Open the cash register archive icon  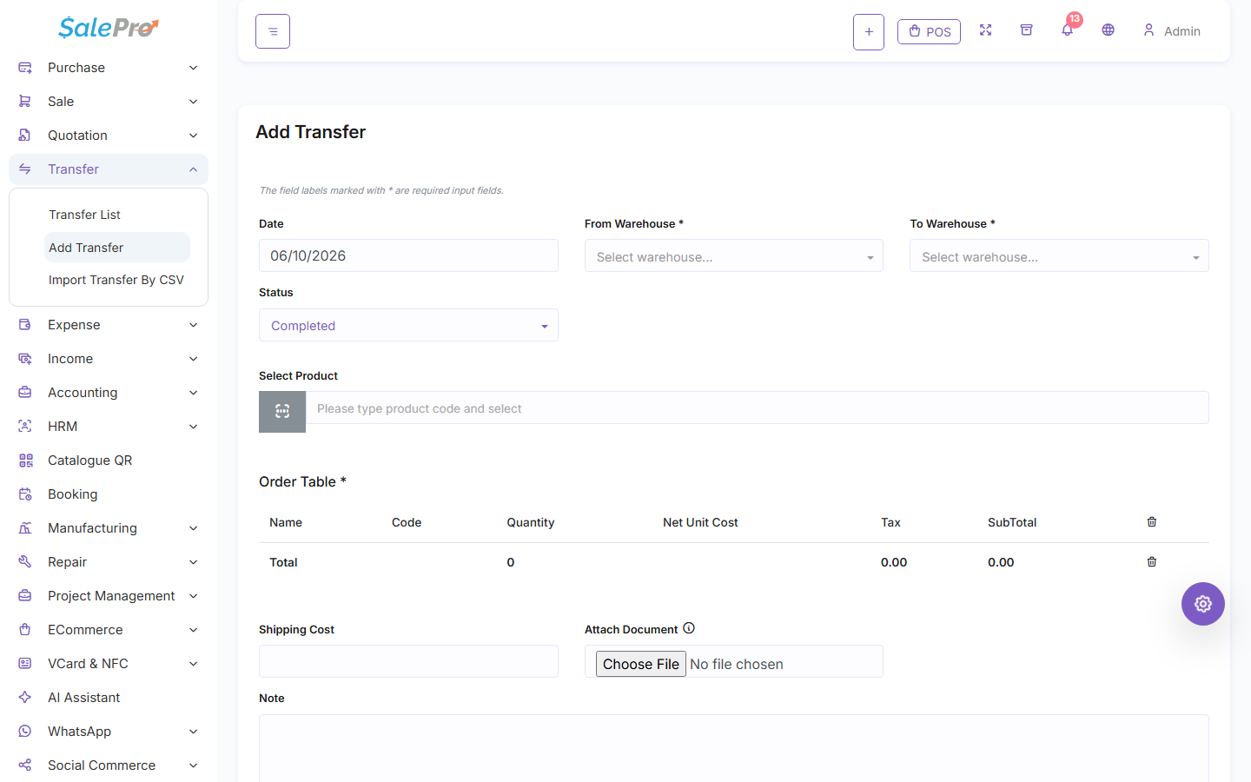pyautogui.click(x=1026, y=30)
